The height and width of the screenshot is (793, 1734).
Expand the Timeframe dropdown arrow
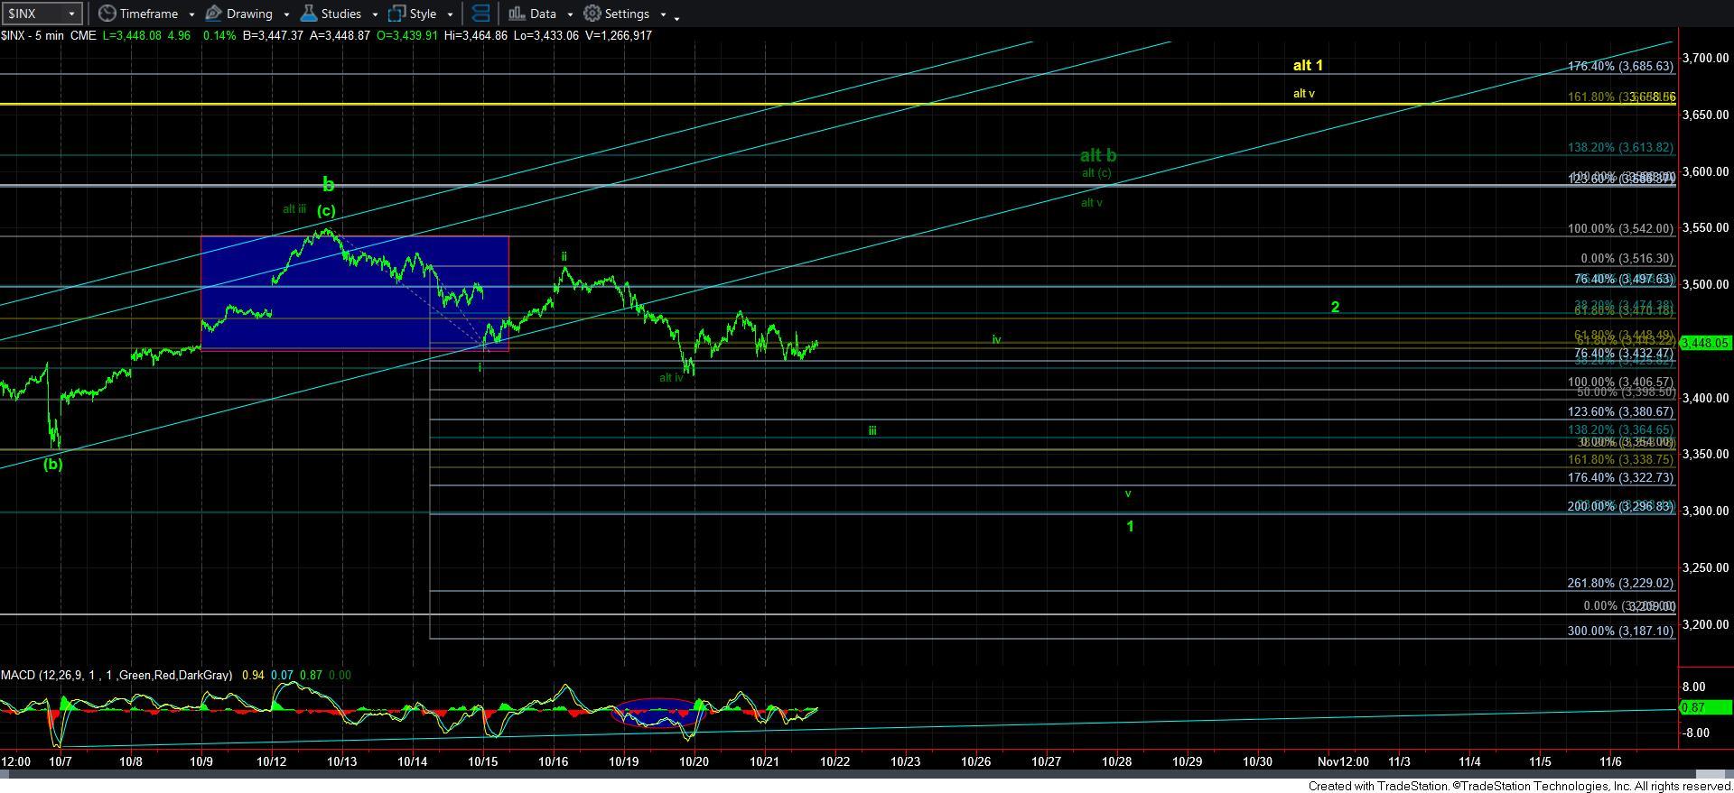point(191,14)
